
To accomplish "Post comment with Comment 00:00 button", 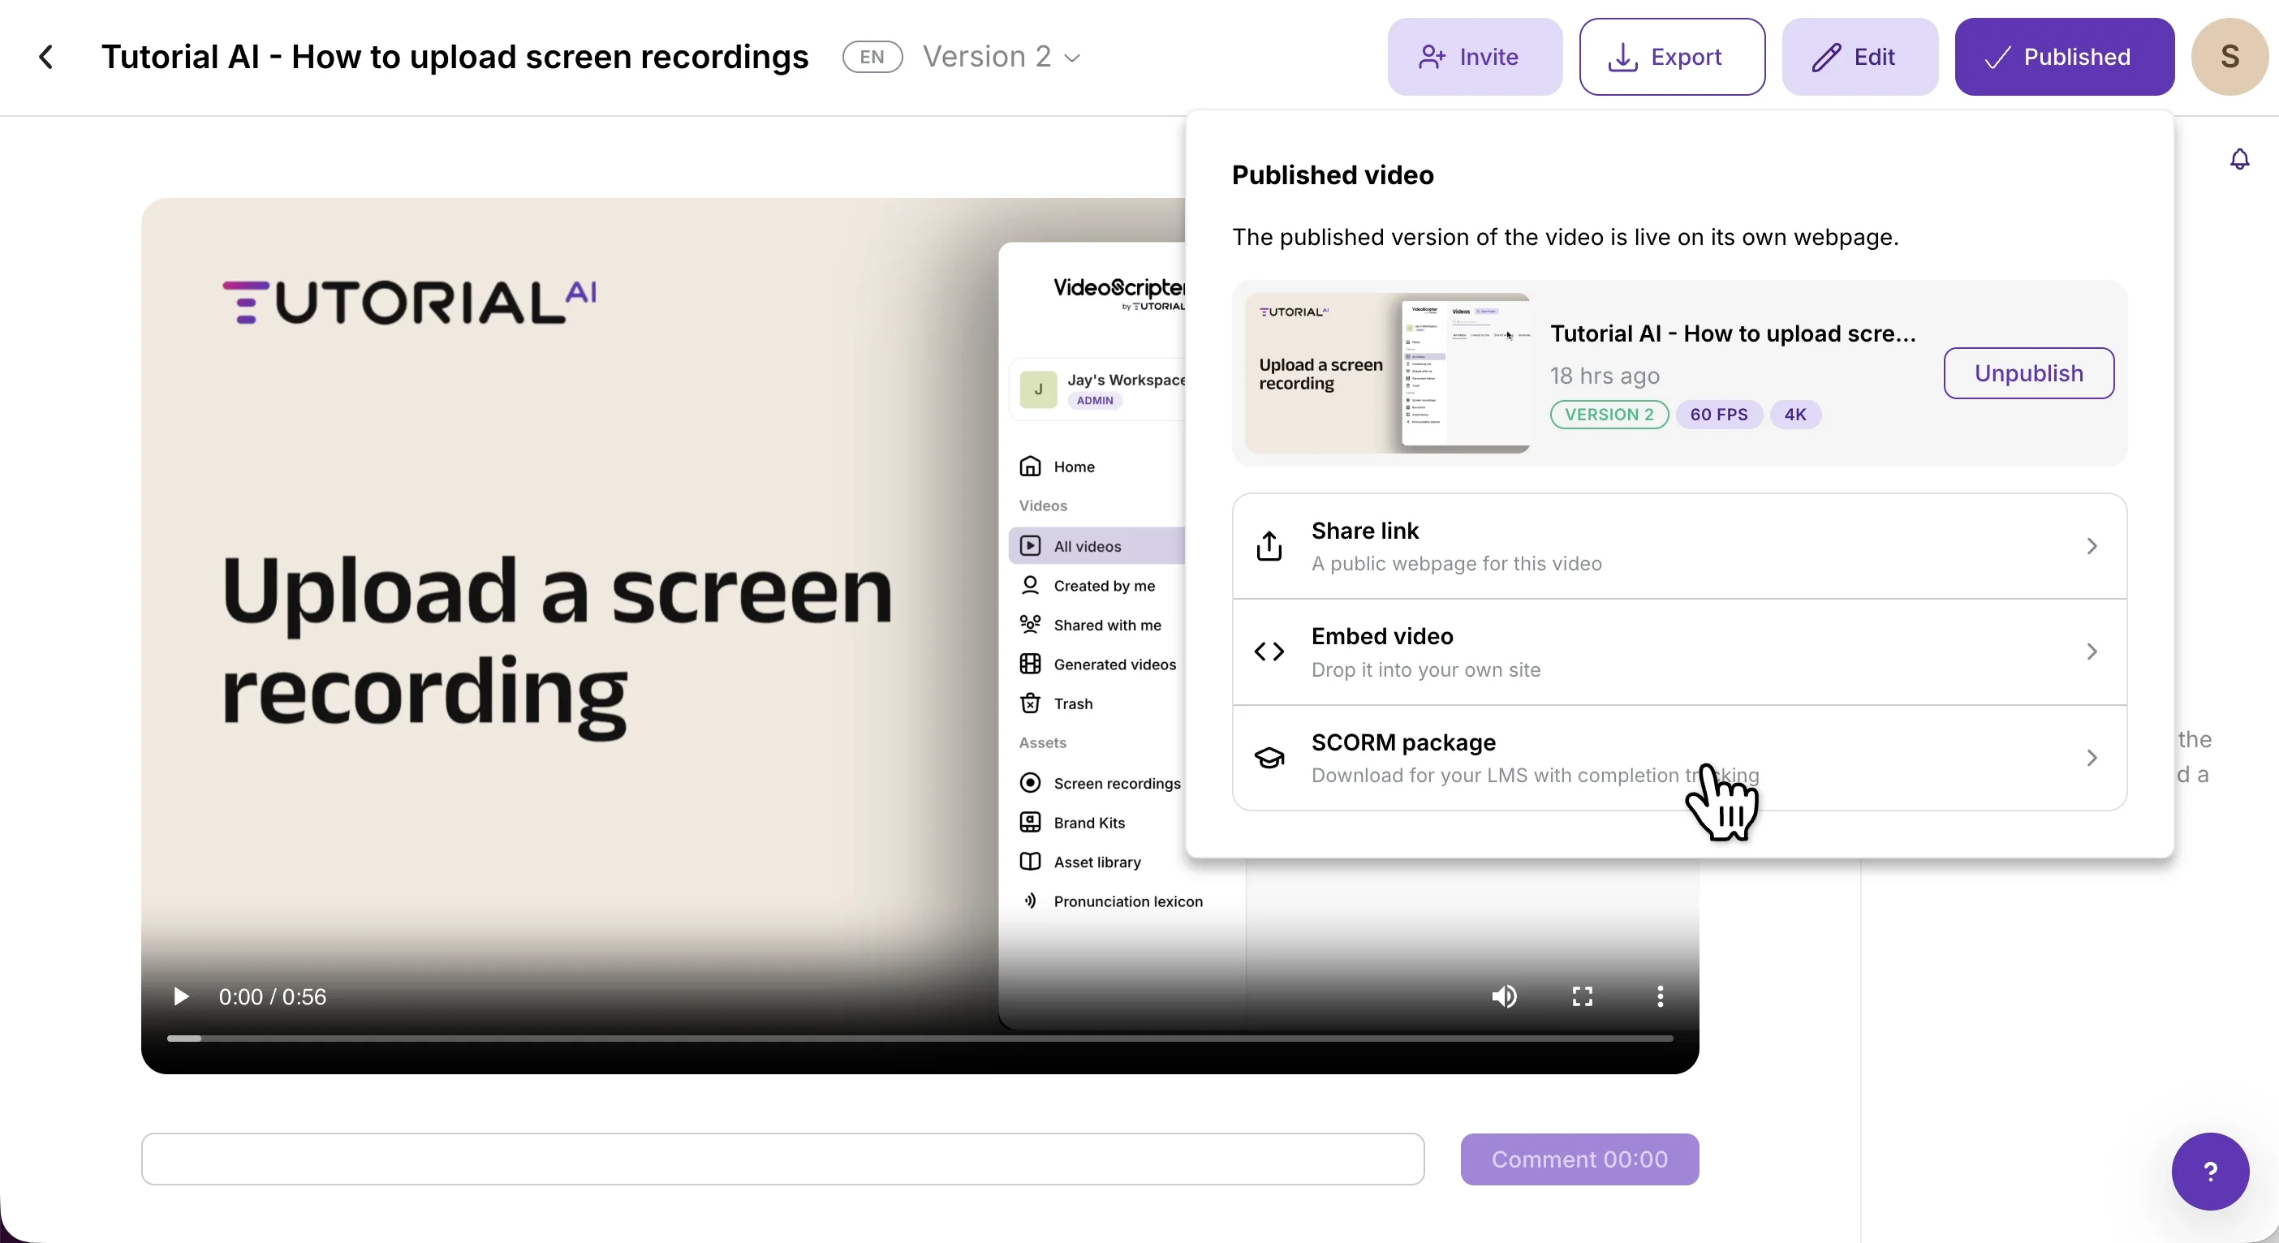I will point(1579,1158).
